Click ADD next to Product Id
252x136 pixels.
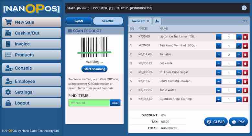pyautogui.click(x=115, y=103)
